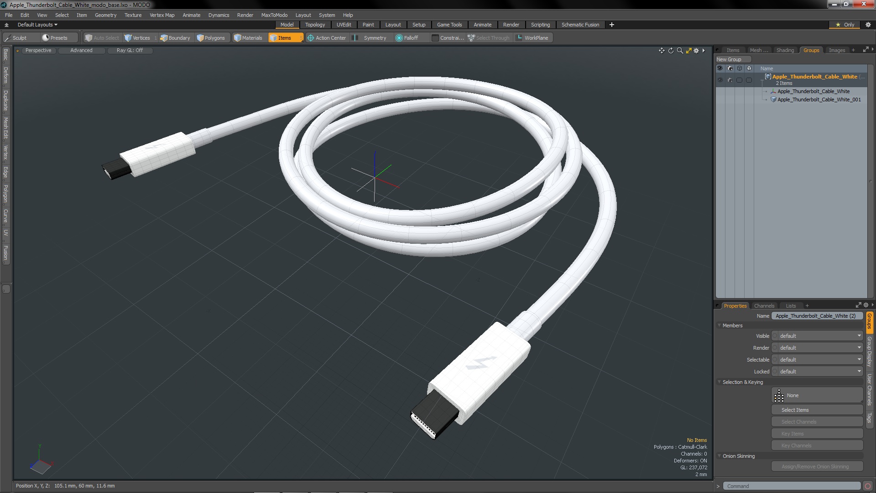Click the mesh icon of Apple_Thunderbolt_Cable_White_001
This screenshot has width=876, height=493.
pos(773,100)
